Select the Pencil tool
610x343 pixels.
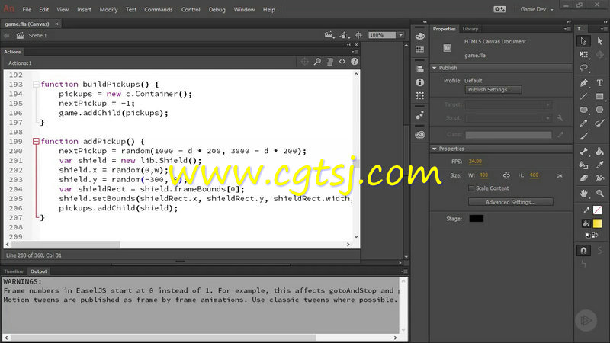coord(583,123)
